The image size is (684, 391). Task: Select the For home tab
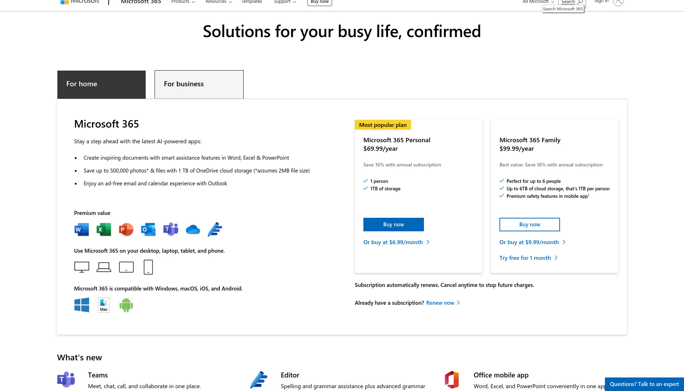point(102,84)
